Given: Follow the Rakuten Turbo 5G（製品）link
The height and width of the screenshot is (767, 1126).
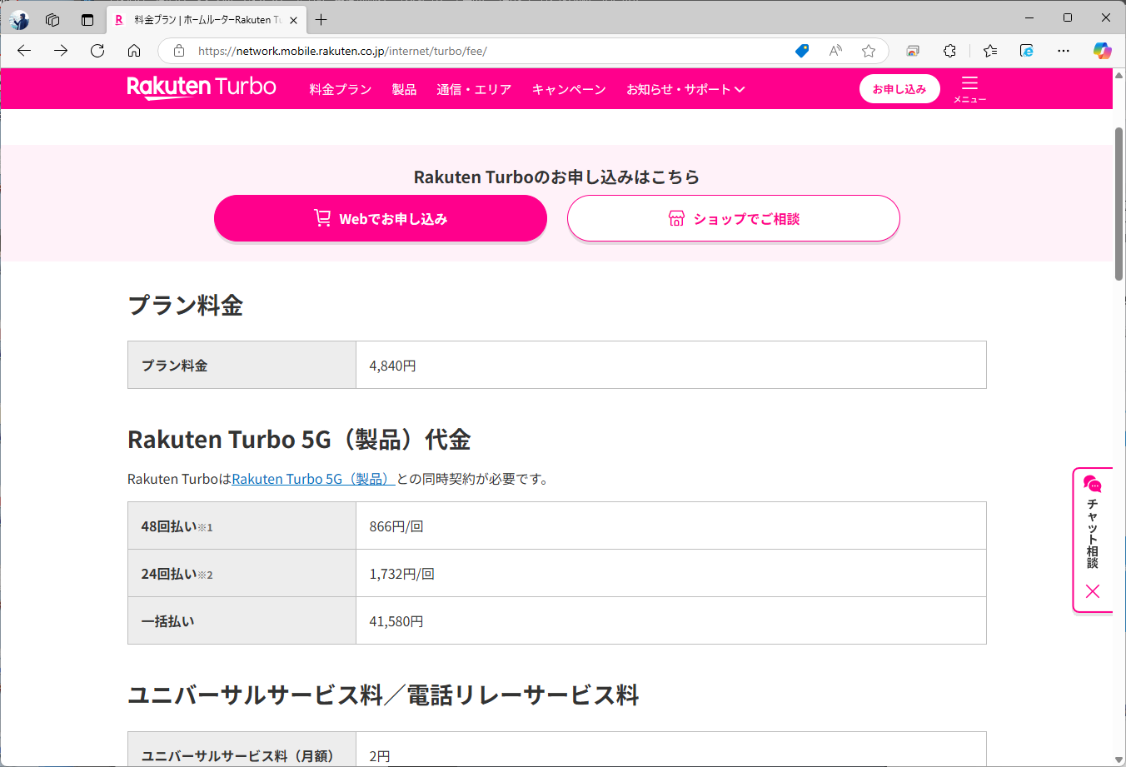Looking at the screenshot, I should 312,479.
